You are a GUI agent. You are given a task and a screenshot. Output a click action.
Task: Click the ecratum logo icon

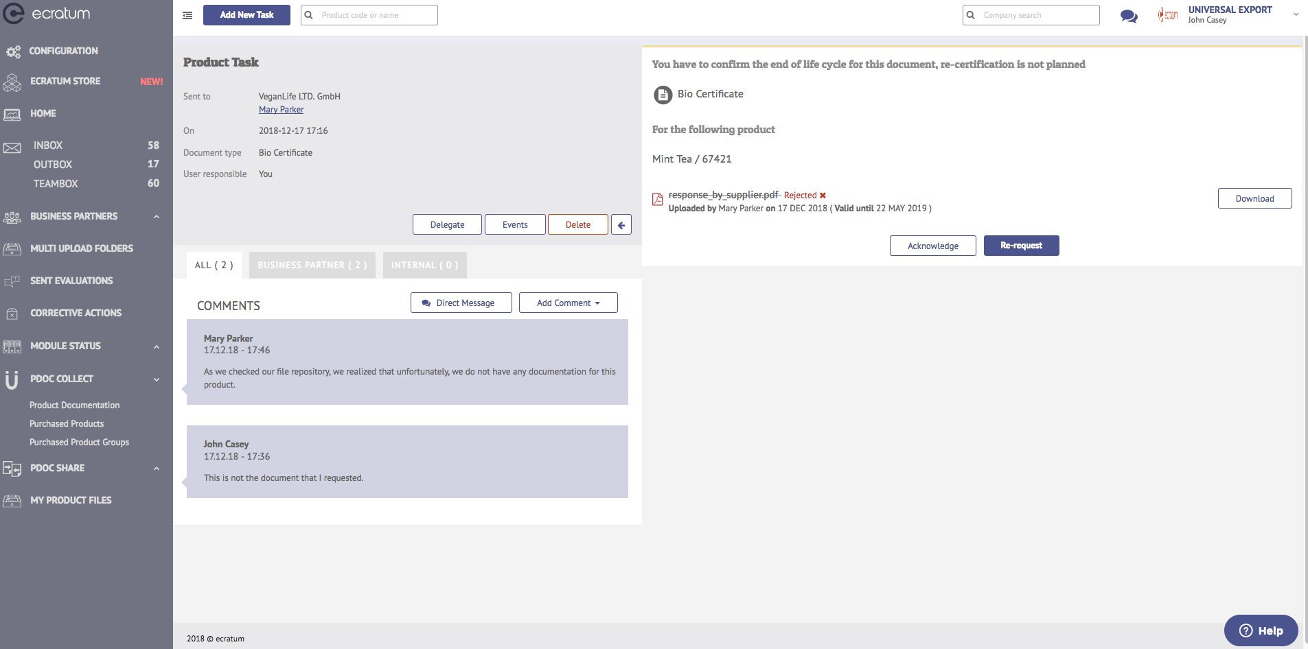(x=14, y=13)
